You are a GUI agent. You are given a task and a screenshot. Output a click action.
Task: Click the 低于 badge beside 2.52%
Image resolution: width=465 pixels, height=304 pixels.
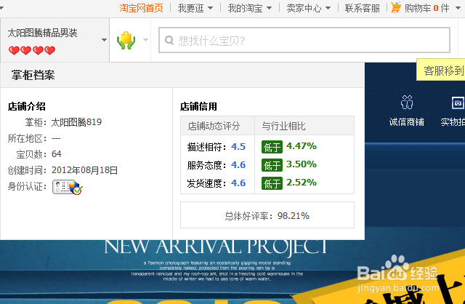(272, 183)
